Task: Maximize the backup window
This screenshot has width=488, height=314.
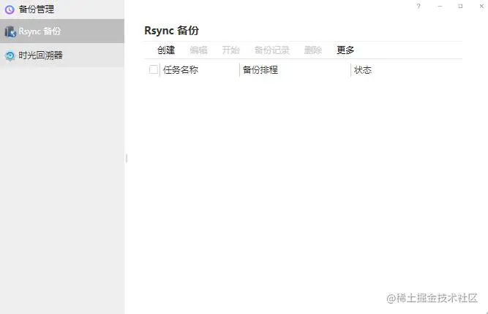Action: click(x=460, y=7)
